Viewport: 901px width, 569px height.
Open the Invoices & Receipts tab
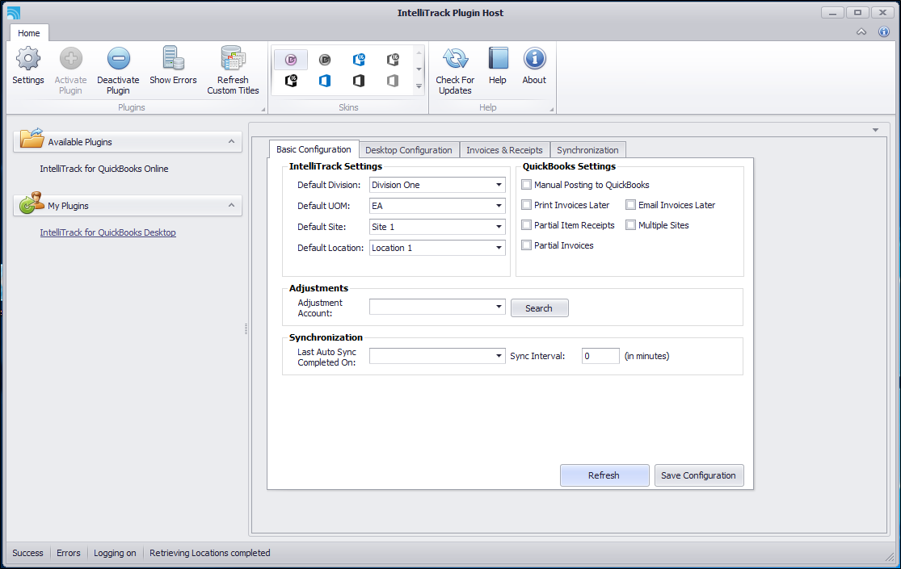[504, 150]
